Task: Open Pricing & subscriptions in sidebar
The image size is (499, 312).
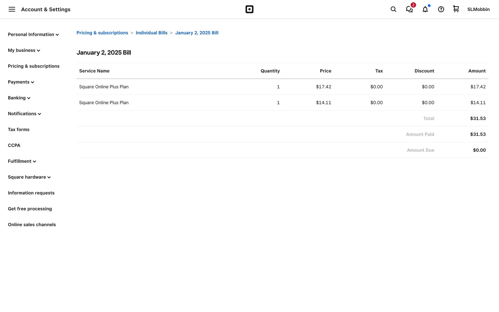Action: click(x=34, y=66)
